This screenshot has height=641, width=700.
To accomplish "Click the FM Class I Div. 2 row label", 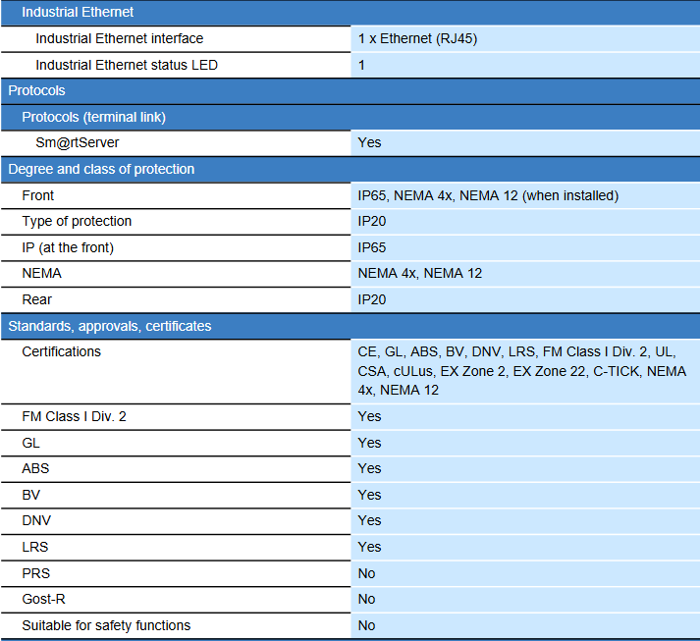I will (x=74, y=416).
